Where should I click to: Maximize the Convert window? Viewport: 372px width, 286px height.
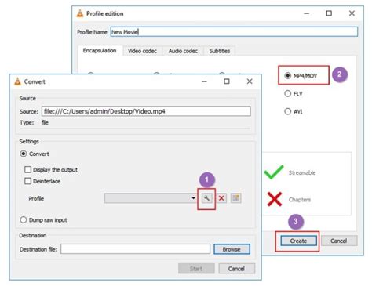pyautogui.click(x=227, y=81)
